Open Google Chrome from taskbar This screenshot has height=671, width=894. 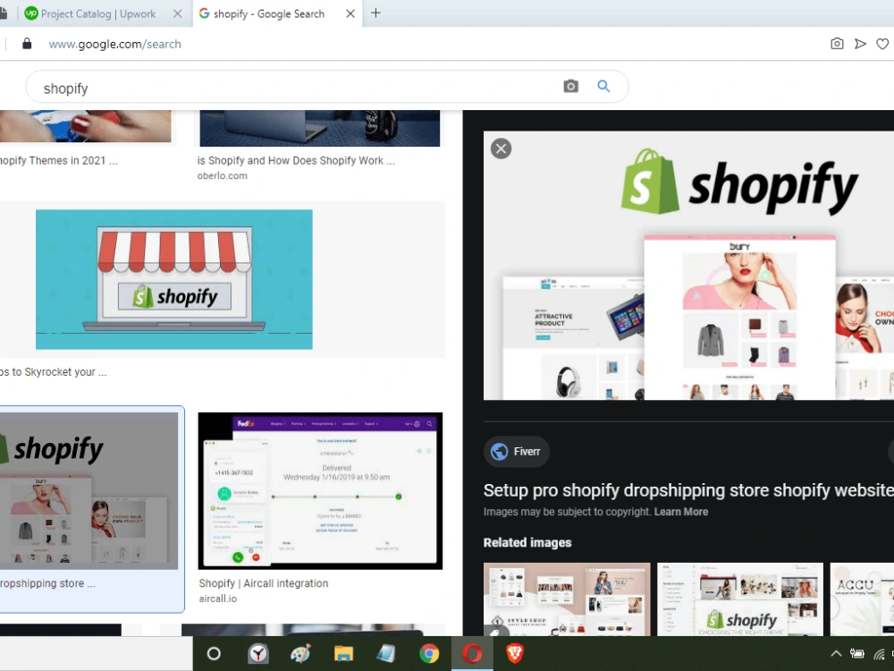(x=429, y=653)
